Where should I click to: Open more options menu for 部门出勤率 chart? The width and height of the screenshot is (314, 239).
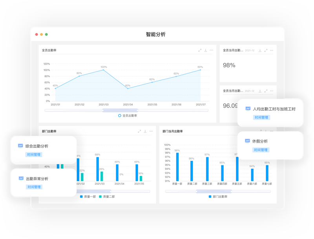(151, 131)
